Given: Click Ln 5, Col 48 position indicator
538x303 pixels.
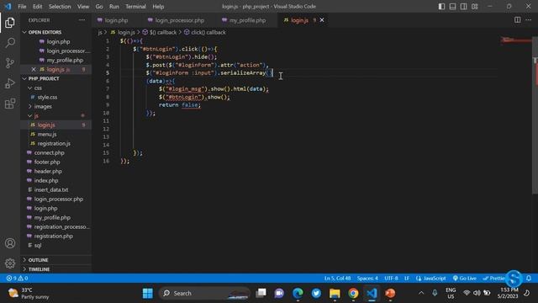Looking at the screenshot, I should [337, 279].
